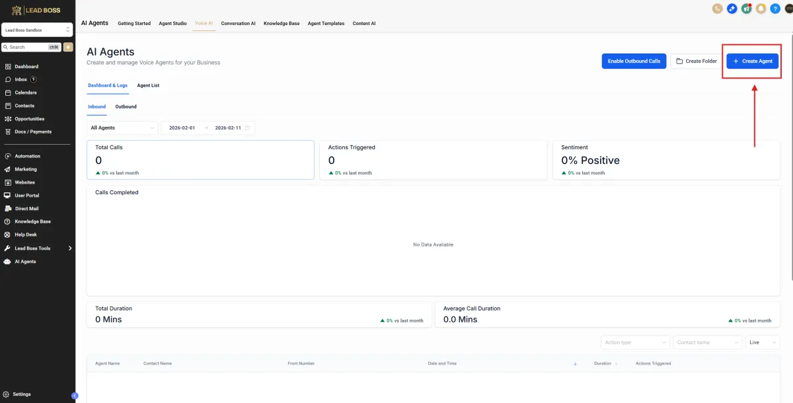Collapse the sidebar with the blue arrow

pos(74,395)
